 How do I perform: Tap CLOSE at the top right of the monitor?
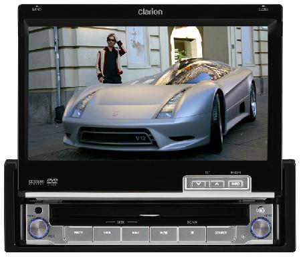[264, 9]
